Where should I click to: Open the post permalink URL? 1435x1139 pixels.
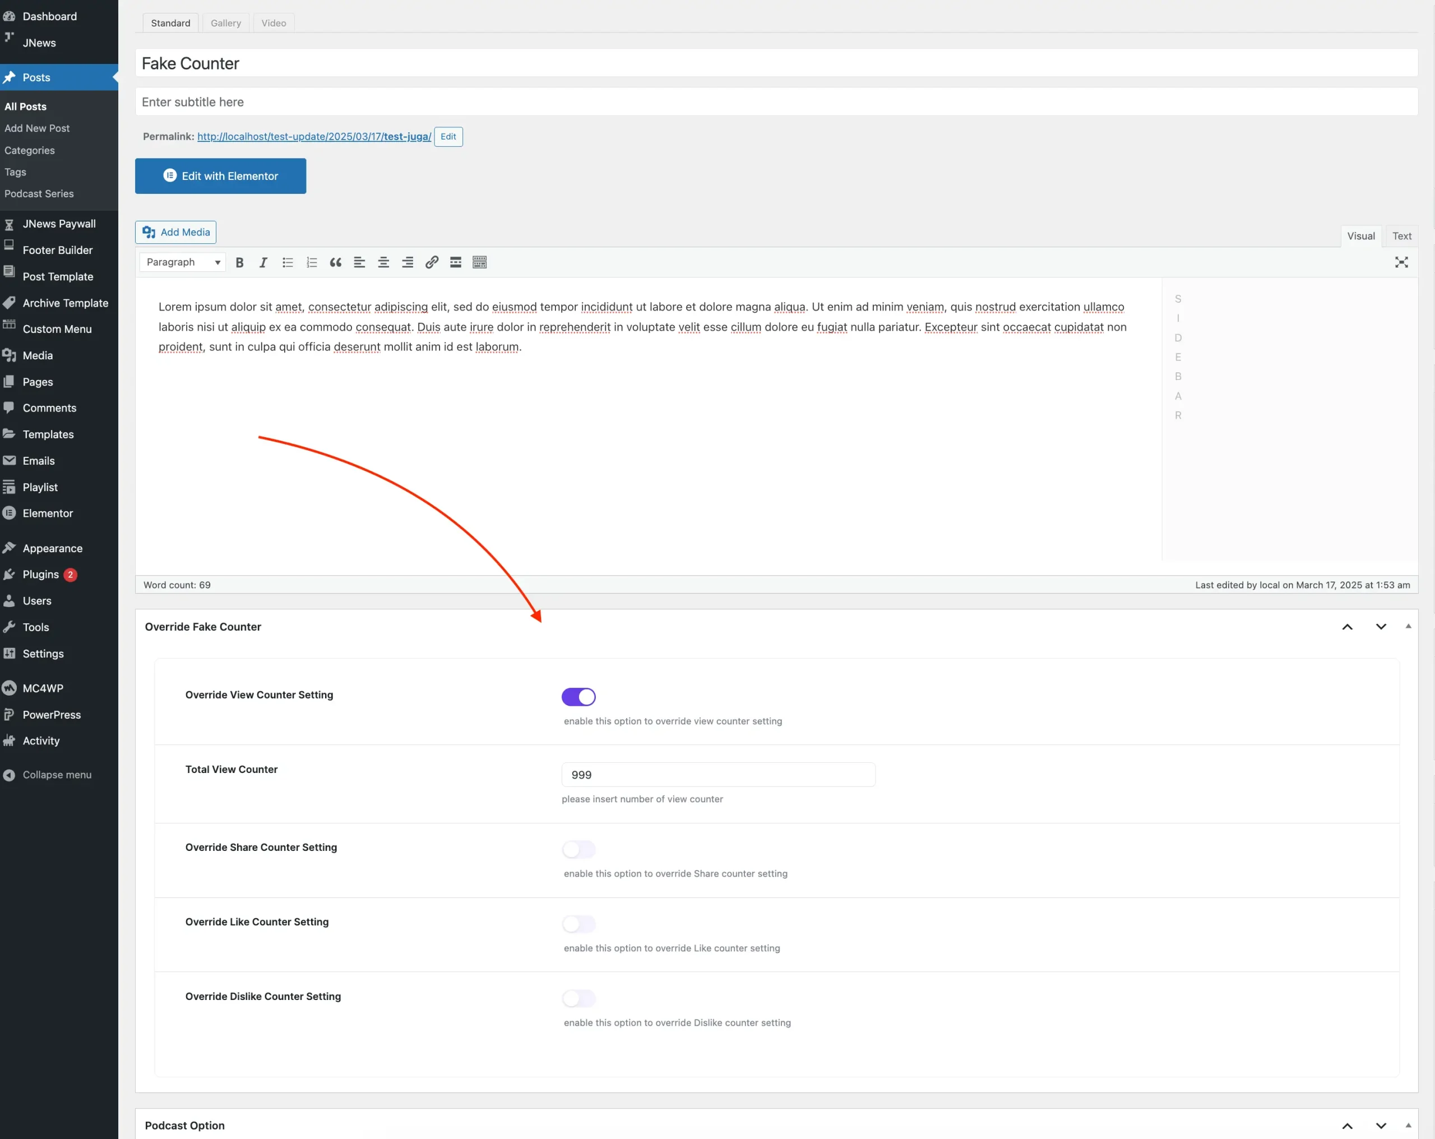[x=314, y=136]
